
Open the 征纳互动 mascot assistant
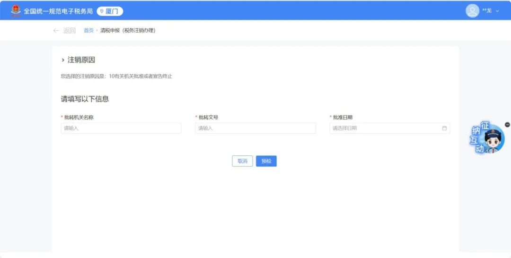point(487,139)
